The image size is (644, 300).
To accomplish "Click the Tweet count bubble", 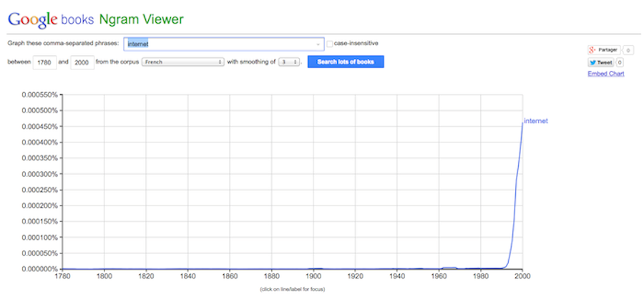I will pos(620,63).
